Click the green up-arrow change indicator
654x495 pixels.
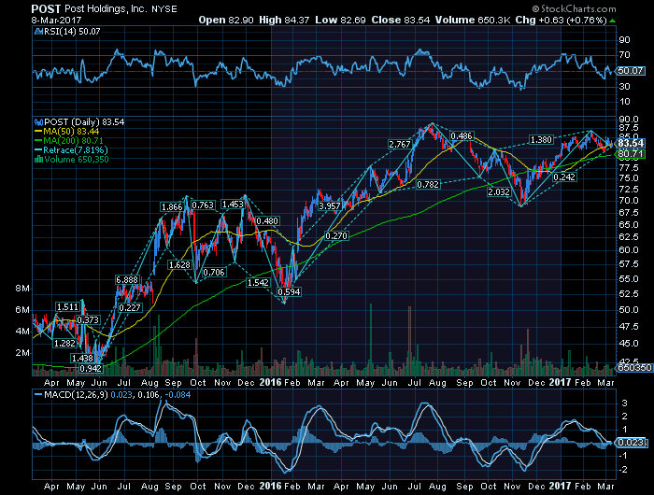pyautogui.click(x=612, y=21)
